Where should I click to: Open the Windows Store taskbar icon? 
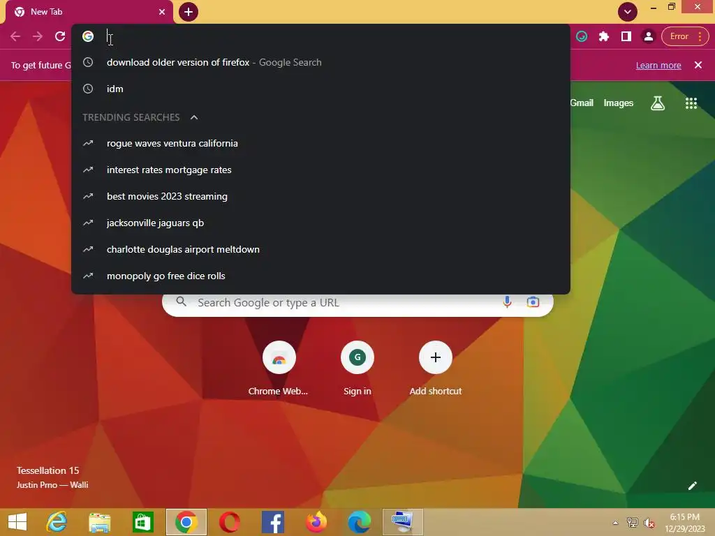point(142,522)
